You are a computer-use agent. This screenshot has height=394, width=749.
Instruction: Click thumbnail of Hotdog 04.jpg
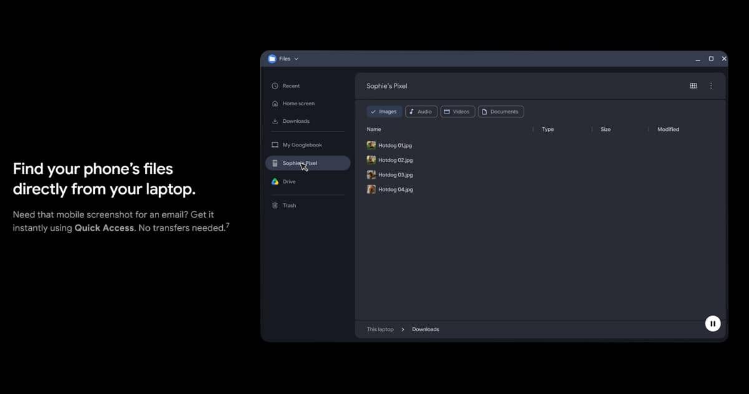tap(371, 190)
